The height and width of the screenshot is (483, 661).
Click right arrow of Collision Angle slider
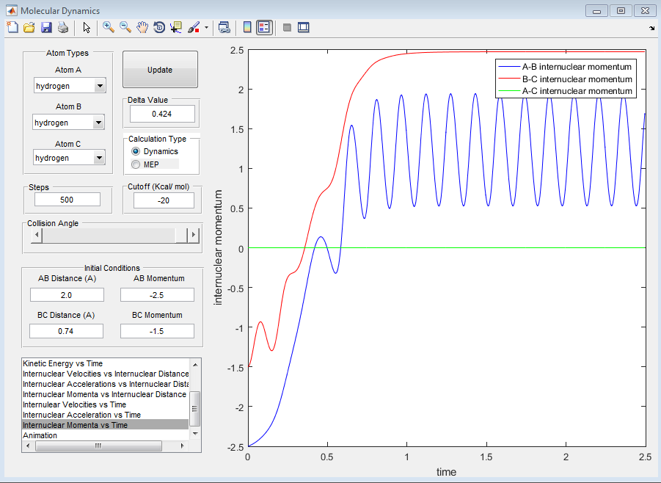[194, 235]
